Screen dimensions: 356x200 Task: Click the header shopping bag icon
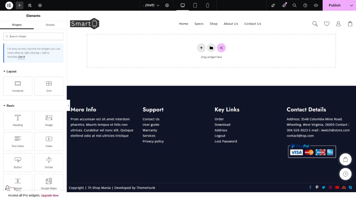350,24
